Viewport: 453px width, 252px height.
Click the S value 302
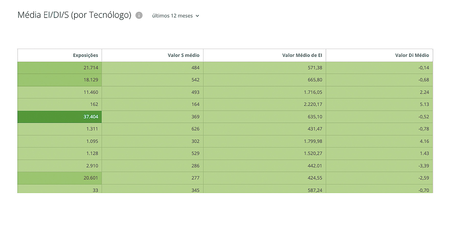coord(195,141)
